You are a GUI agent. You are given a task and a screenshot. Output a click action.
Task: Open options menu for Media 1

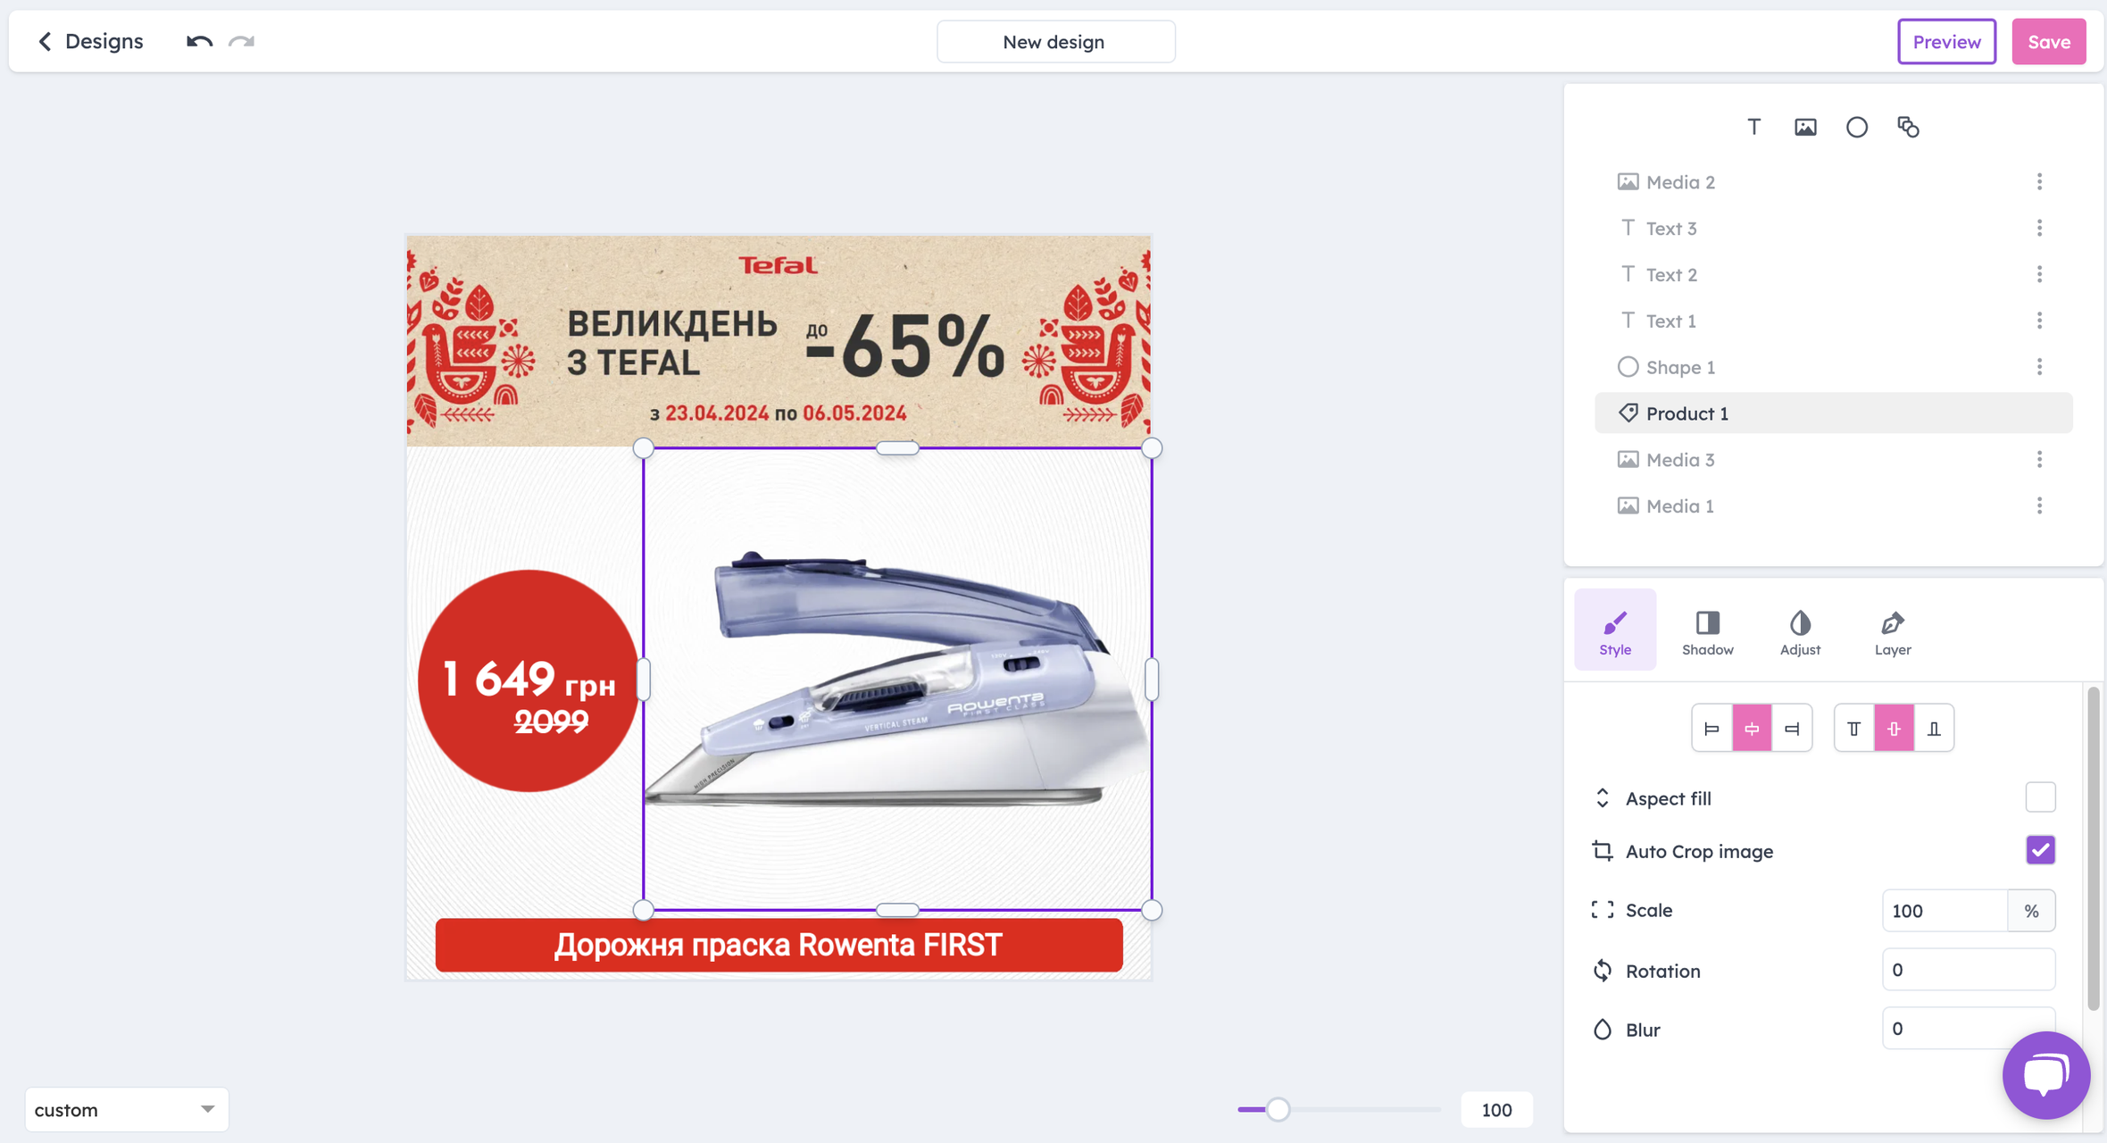[x=2039, y=506]
